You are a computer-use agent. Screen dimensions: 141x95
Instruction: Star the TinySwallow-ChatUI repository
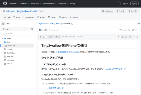point(133,11)
